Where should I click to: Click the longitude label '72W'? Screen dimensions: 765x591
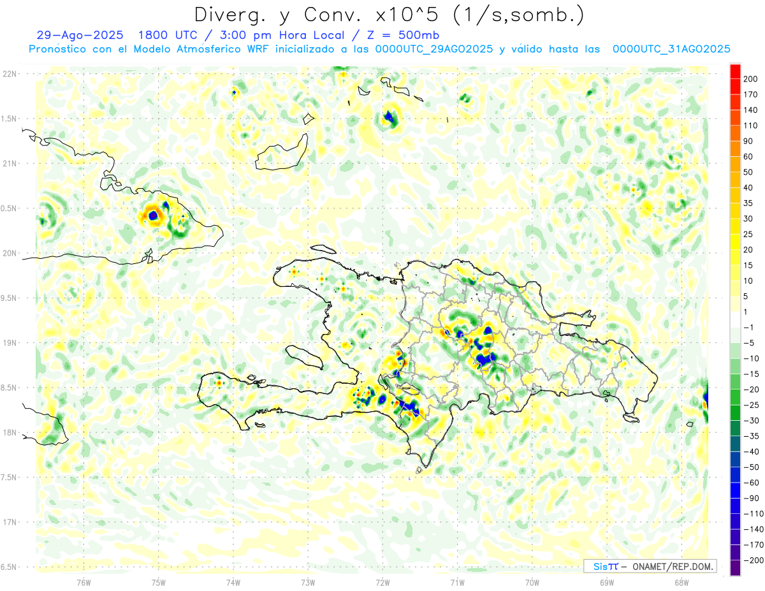pos(382,581)
